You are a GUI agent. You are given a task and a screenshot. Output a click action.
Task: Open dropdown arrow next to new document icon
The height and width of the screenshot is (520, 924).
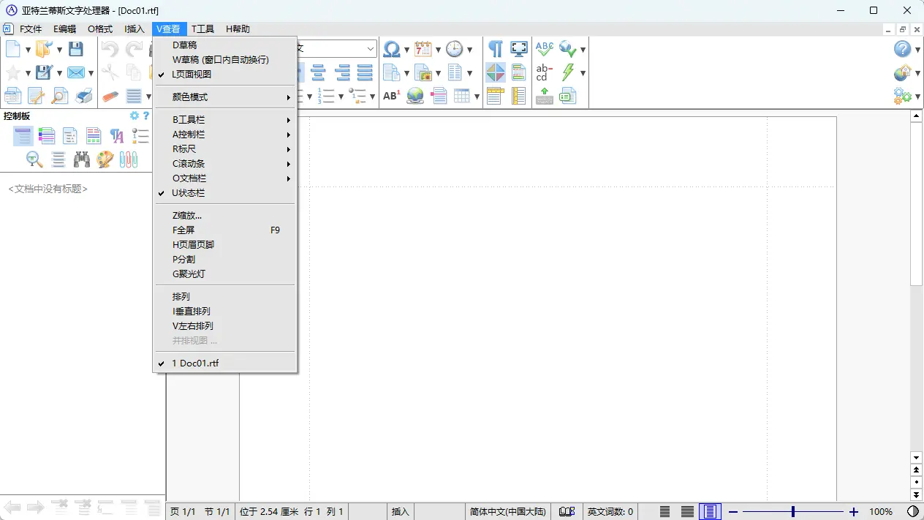coord(28,50)
